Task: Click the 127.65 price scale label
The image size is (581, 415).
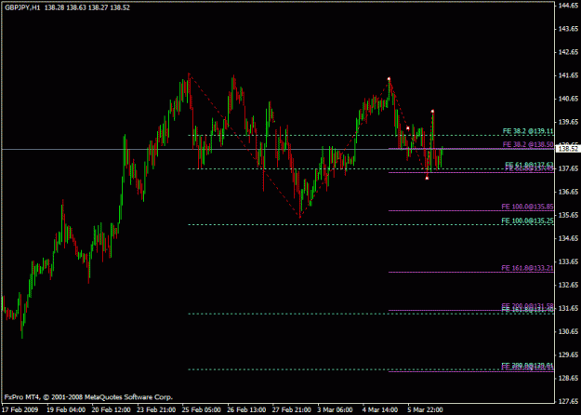Action: (568, 401)
